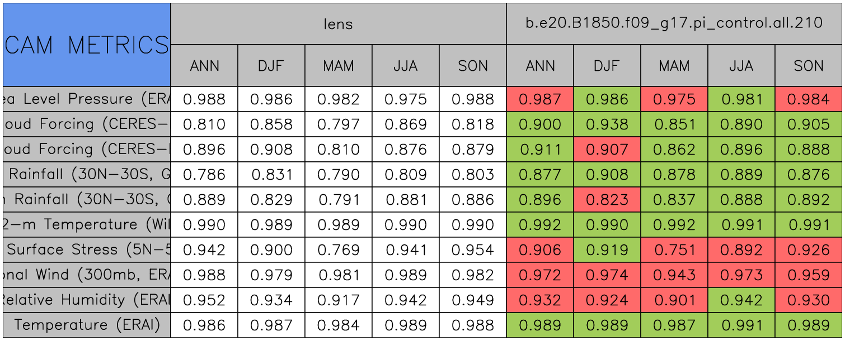Select the 0.786 value under lens ANN
Screen dimensions: 845x341
click(204, 175)
